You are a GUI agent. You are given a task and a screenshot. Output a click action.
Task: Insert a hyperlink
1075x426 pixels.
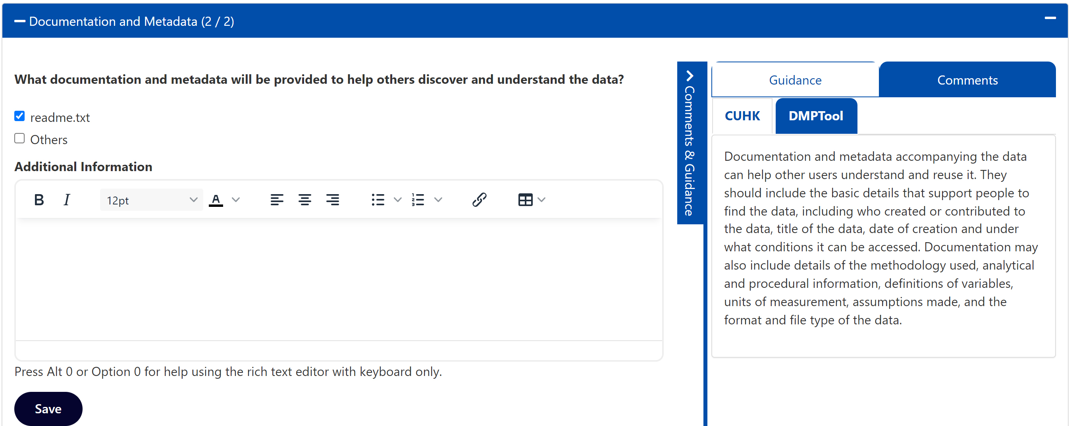tap(479, 200)
